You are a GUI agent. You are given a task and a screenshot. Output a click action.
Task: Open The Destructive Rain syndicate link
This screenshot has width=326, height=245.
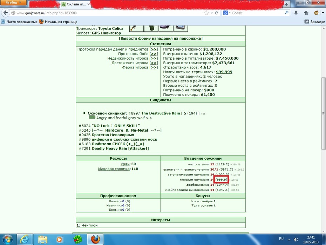[x=161, y=113]
